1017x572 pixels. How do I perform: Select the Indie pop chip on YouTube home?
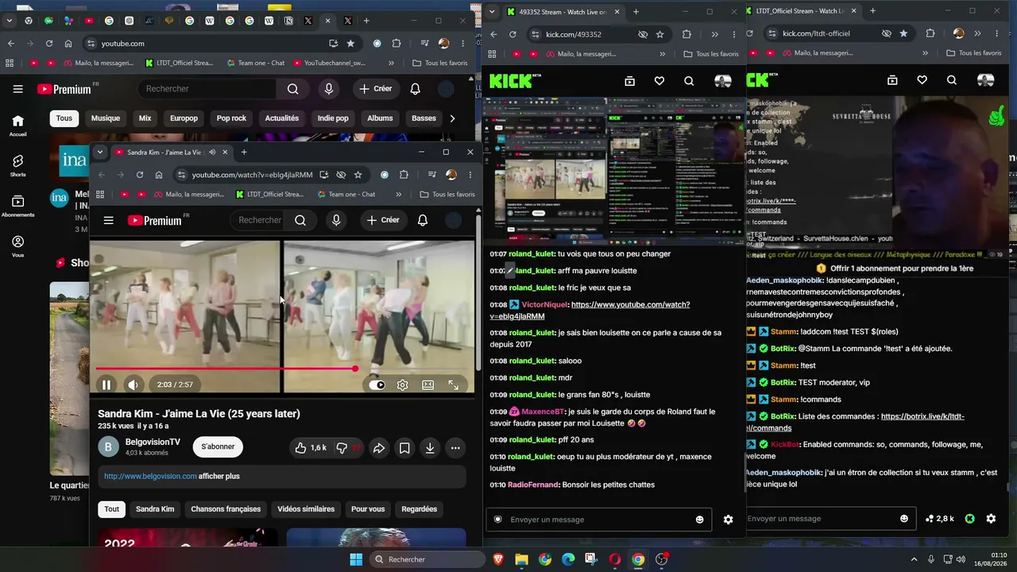point(333,118)
